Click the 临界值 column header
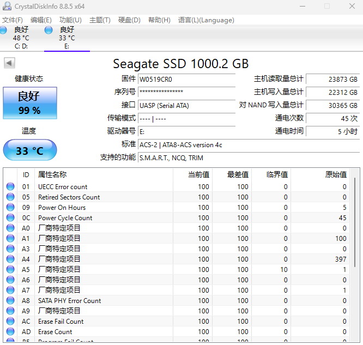This screenshot has height=345, width=363. [271, 174]
